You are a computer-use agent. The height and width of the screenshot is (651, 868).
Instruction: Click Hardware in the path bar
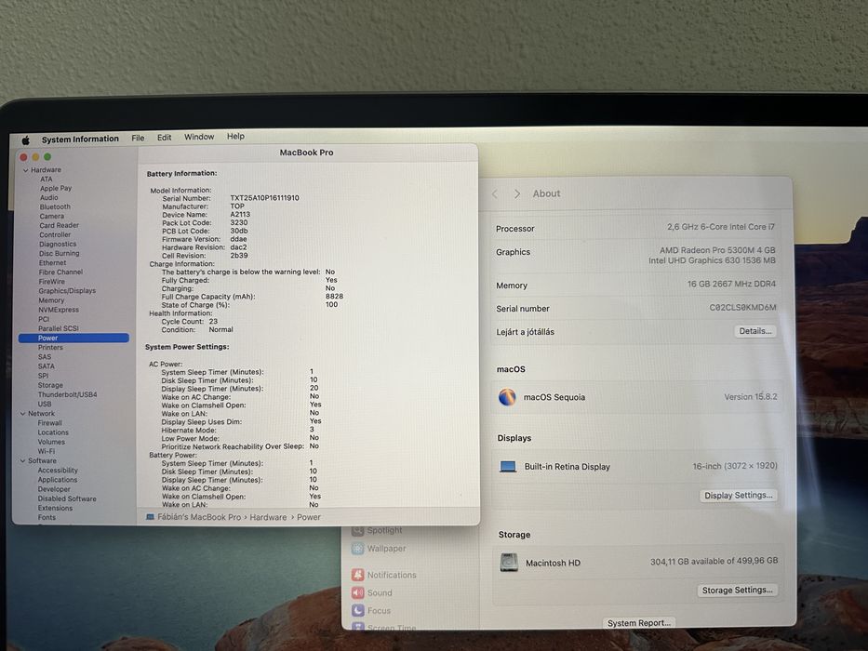click(x=268, y=517)
